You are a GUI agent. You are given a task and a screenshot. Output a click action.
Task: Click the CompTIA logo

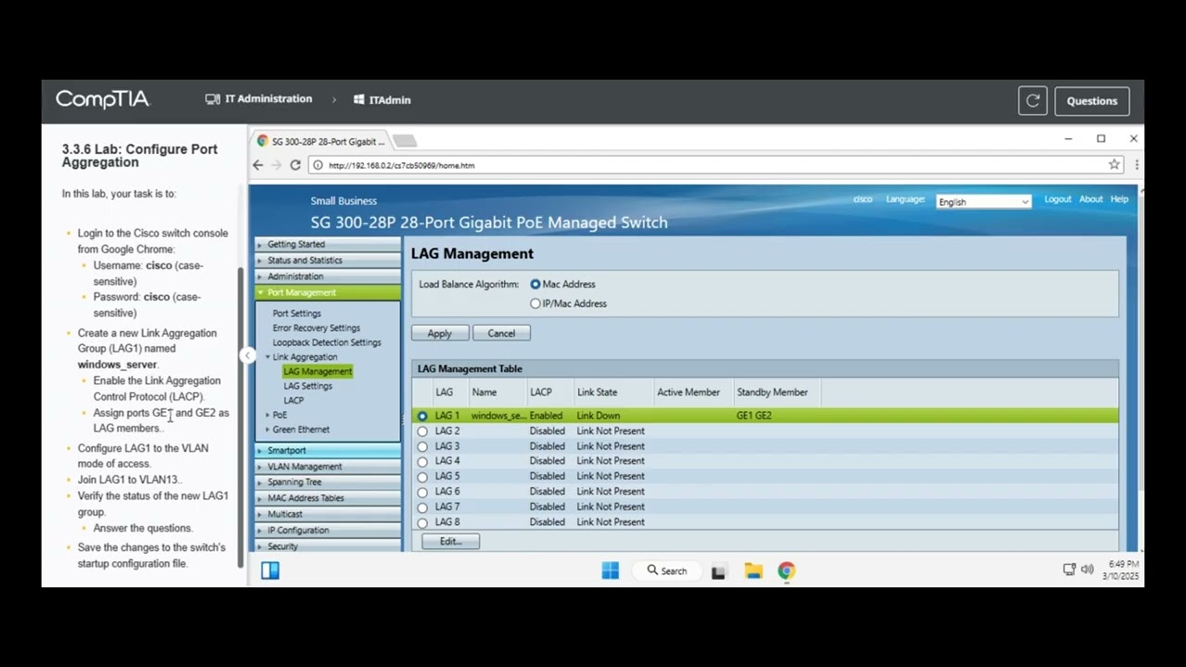(x=102, y=99)
